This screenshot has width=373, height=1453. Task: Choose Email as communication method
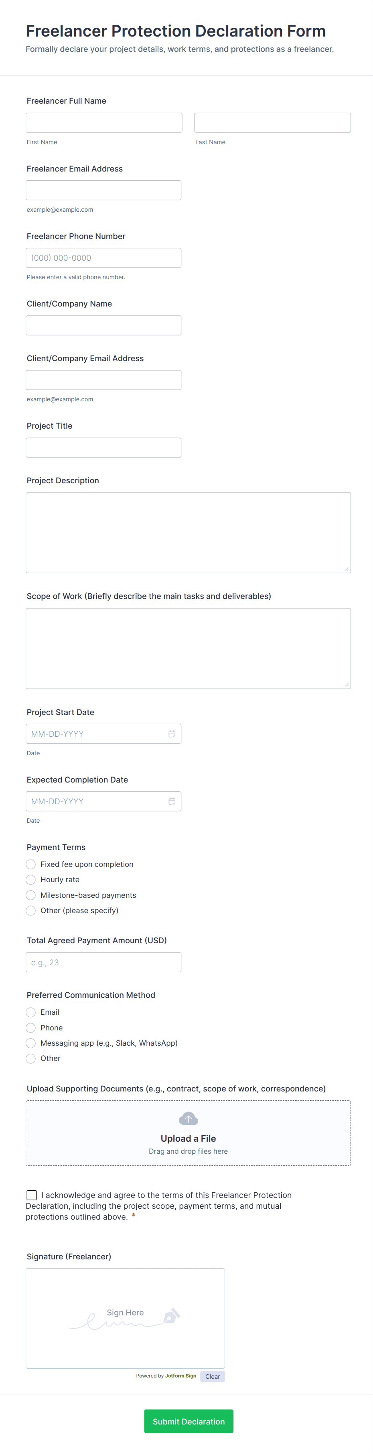point(31,1012)
